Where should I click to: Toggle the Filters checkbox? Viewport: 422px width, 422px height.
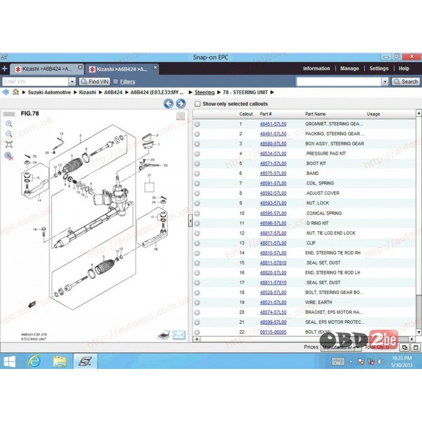point(116,82)
